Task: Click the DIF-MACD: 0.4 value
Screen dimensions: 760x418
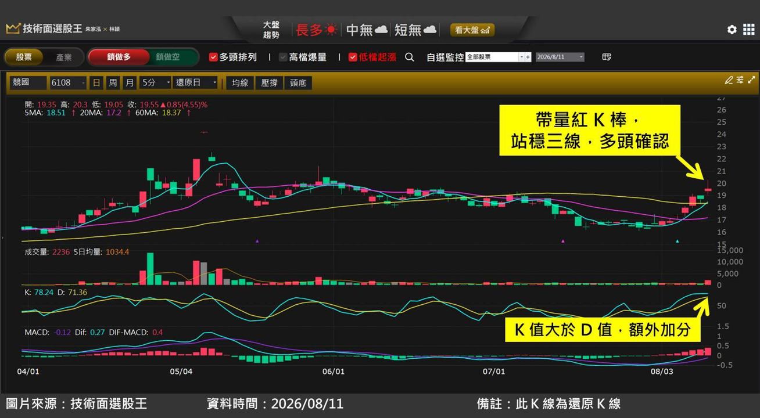Action: (x=136, y=332)
